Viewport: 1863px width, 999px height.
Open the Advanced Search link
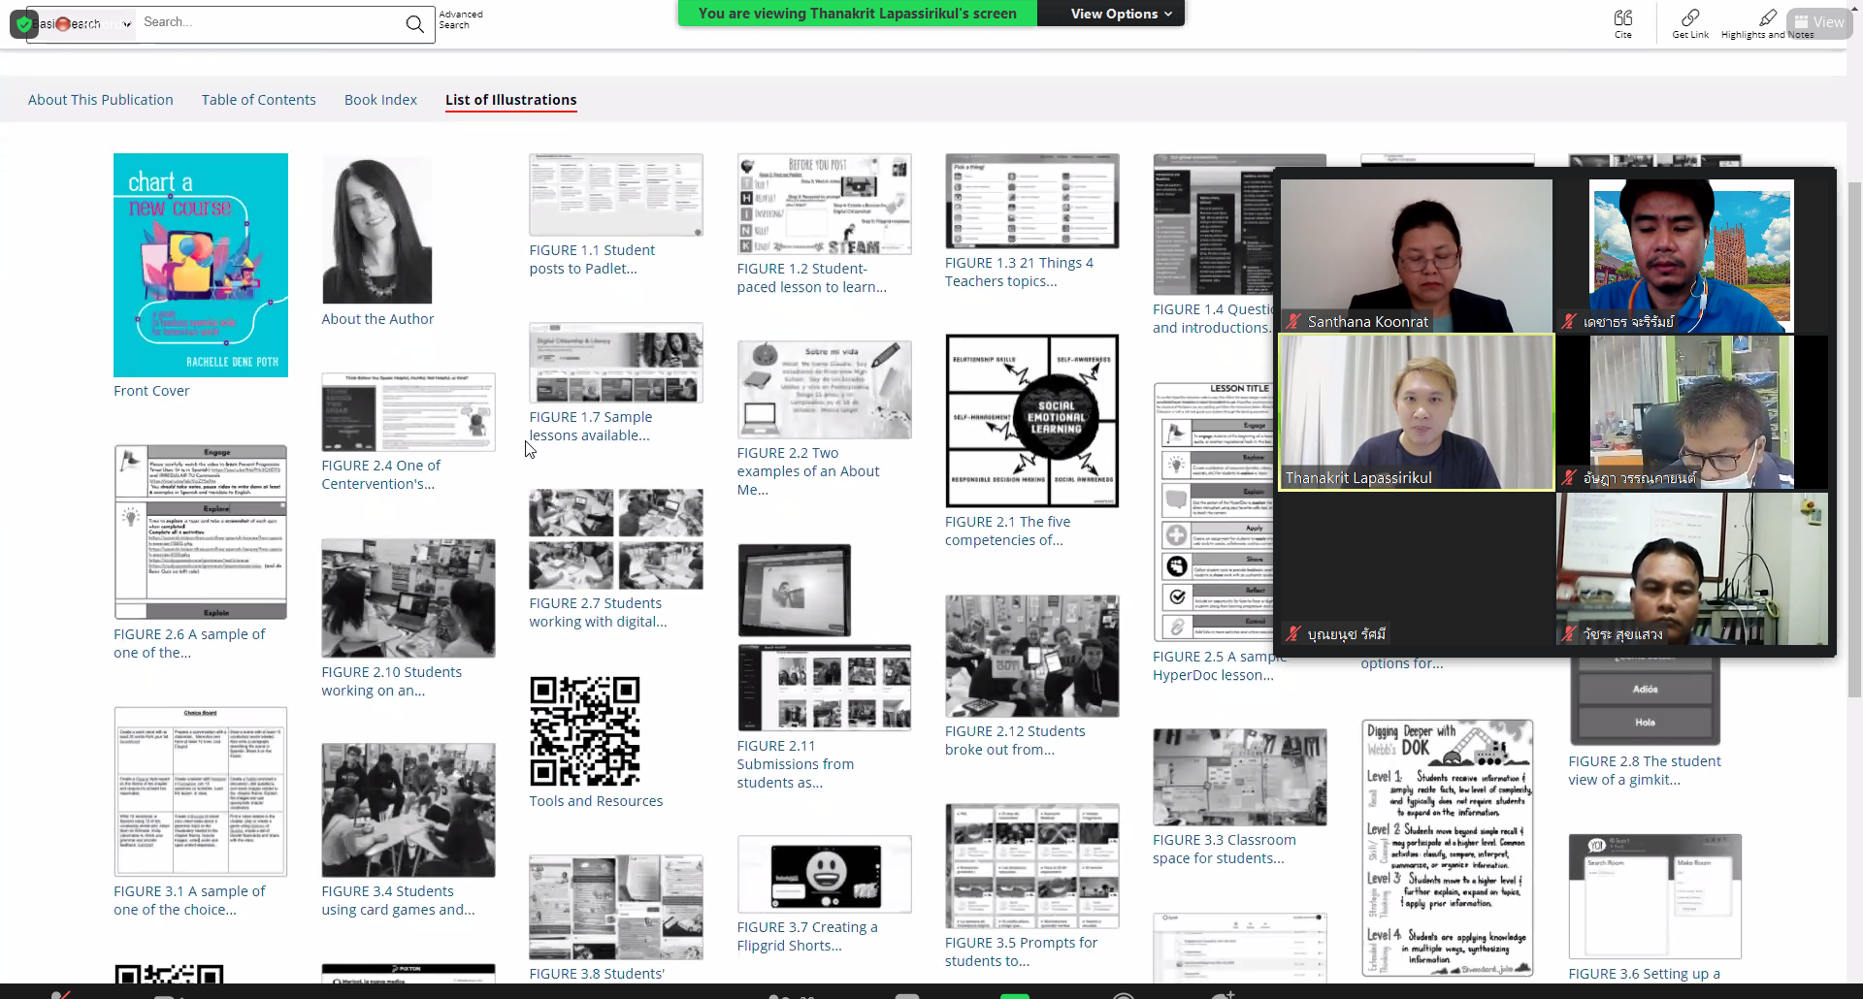click(460, 19)
